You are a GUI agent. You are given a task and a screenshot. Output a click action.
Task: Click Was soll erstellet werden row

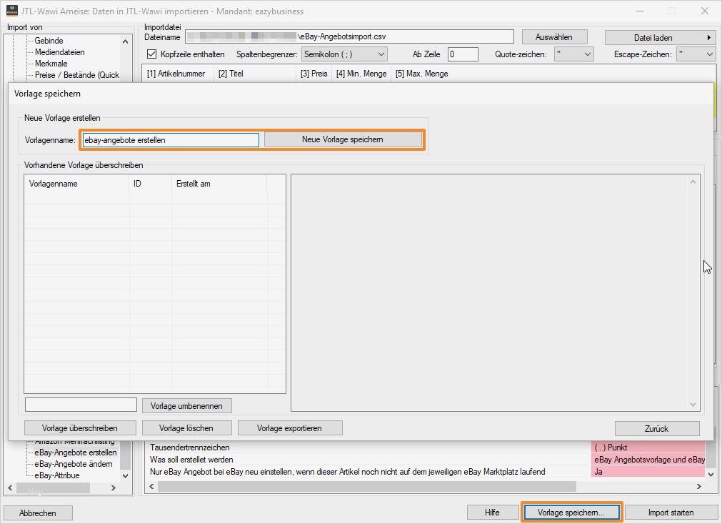click(x=368, y=460)
